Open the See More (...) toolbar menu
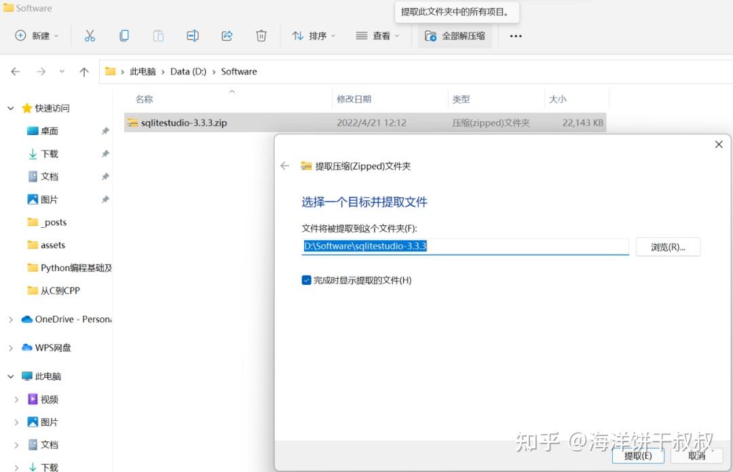 coord(515,36)
